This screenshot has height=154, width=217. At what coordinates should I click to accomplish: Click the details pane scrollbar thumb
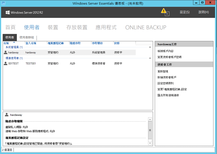pos(150,130)
